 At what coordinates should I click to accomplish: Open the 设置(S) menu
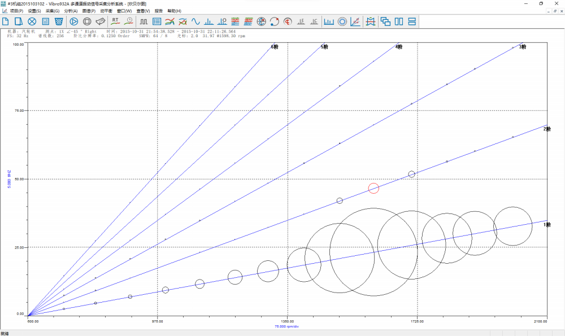(34, 11)
